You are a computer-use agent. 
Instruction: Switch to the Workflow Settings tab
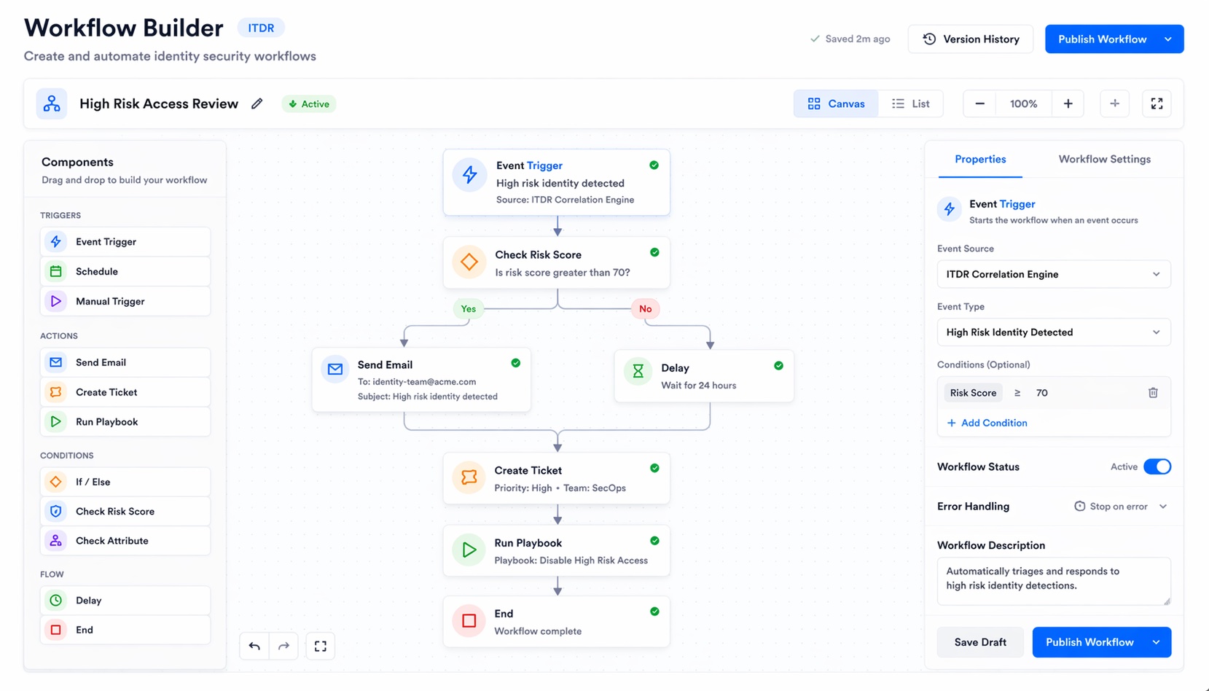point(1104,159)
